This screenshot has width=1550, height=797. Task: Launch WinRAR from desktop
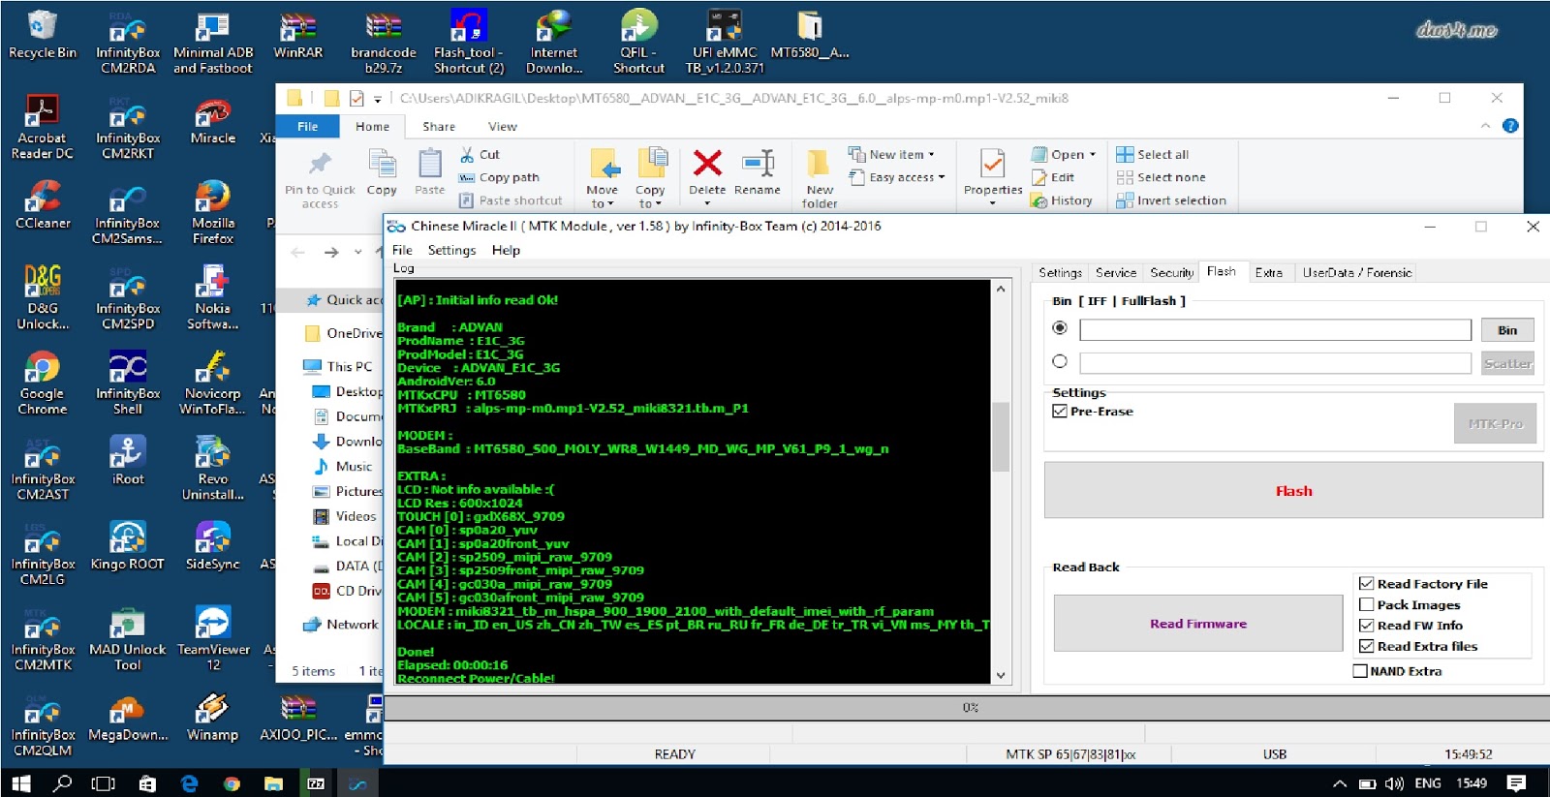point(298,36)
